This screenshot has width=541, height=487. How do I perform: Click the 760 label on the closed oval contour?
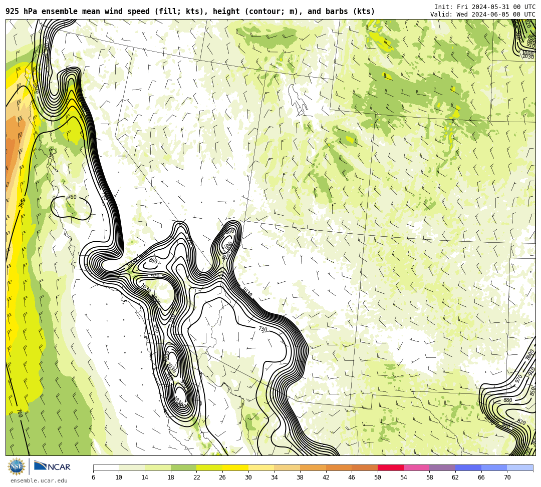pos(72,197)
